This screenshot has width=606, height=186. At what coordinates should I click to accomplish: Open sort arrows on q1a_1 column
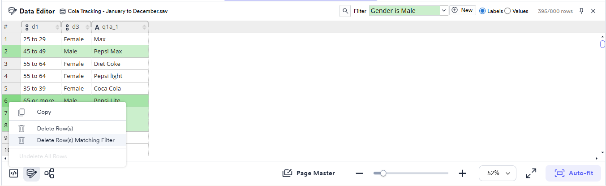(144, 27)
